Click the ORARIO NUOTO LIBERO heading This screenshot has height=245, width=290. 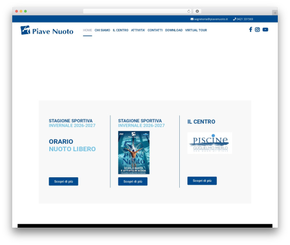pos(72,145)
